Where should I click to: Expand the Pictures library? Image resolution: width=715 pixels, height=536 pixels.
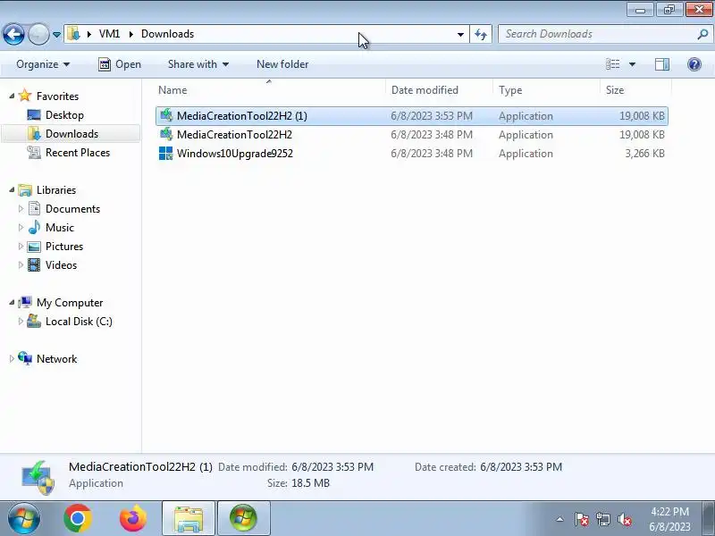click(21, 247)
